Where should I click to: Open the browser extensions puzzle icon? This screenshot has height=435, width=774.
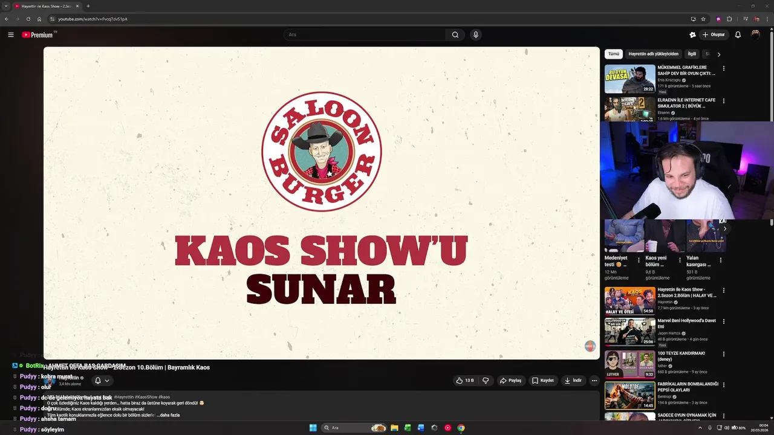729,19
